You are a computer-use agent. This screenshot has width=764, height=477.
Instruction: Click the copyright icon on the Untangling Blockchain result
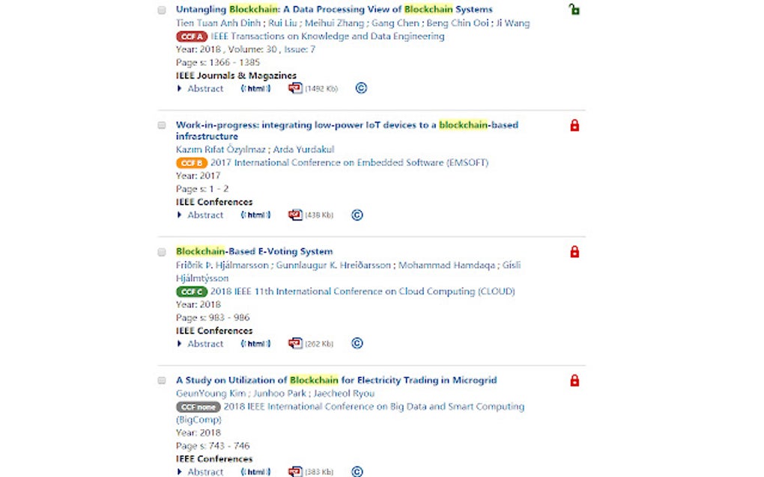[361, 88]
